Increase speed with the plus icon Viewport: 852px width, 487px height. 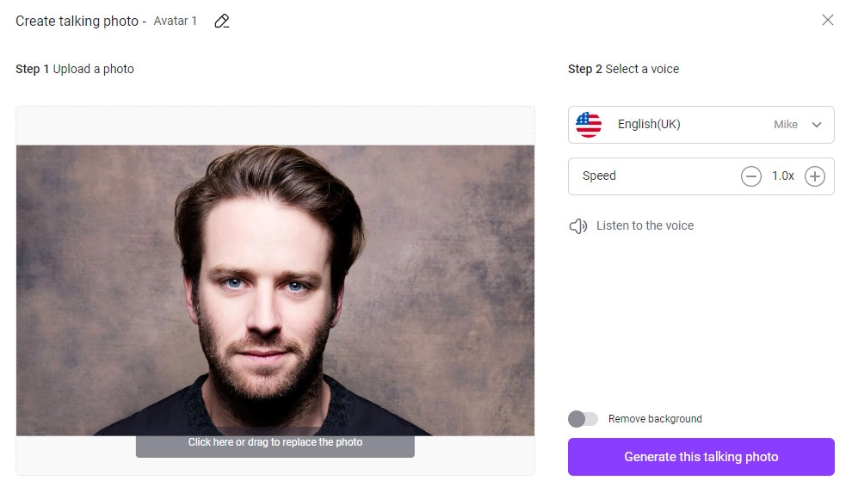coord(814,176)
